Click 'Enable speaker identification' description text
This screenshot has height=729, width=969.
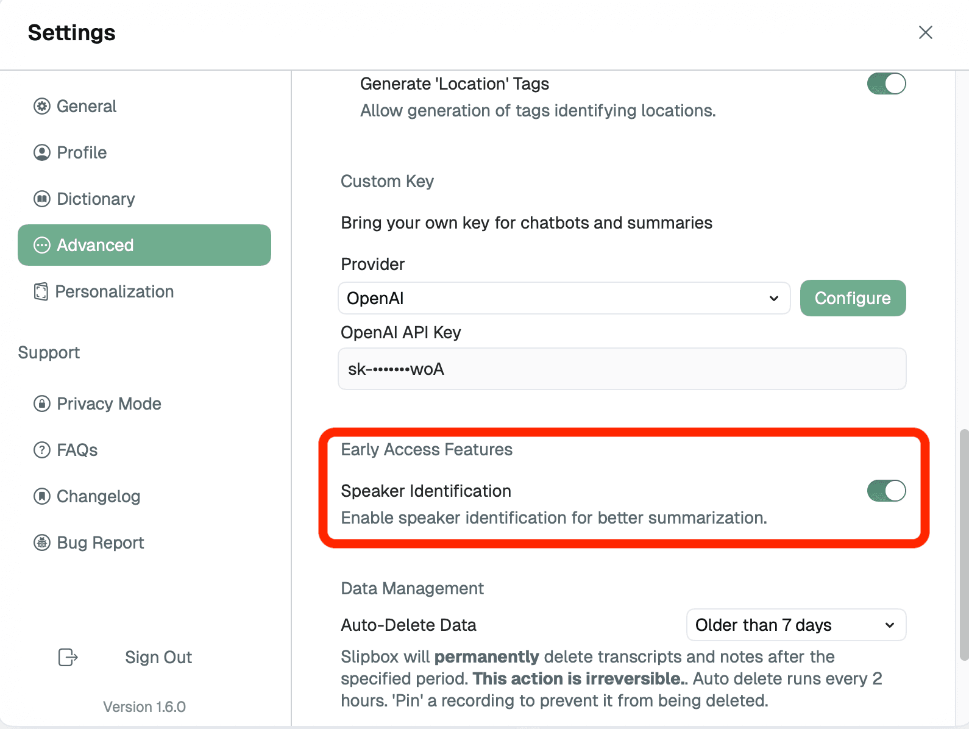pos(554,517)
